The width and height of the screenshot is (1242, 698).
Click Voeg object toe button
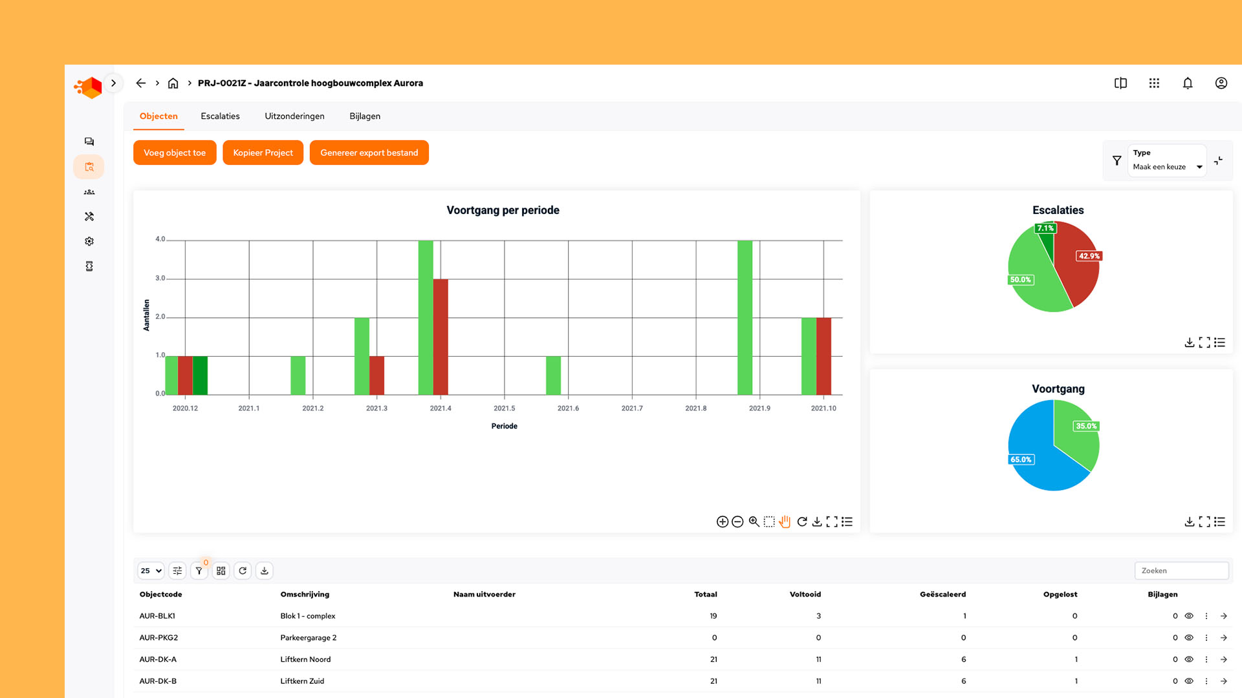pyautogui.click(x=175, y=153)
